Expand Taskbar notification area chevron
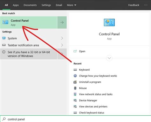The width and height of the screenshot is (151, 122). (62, 45)
